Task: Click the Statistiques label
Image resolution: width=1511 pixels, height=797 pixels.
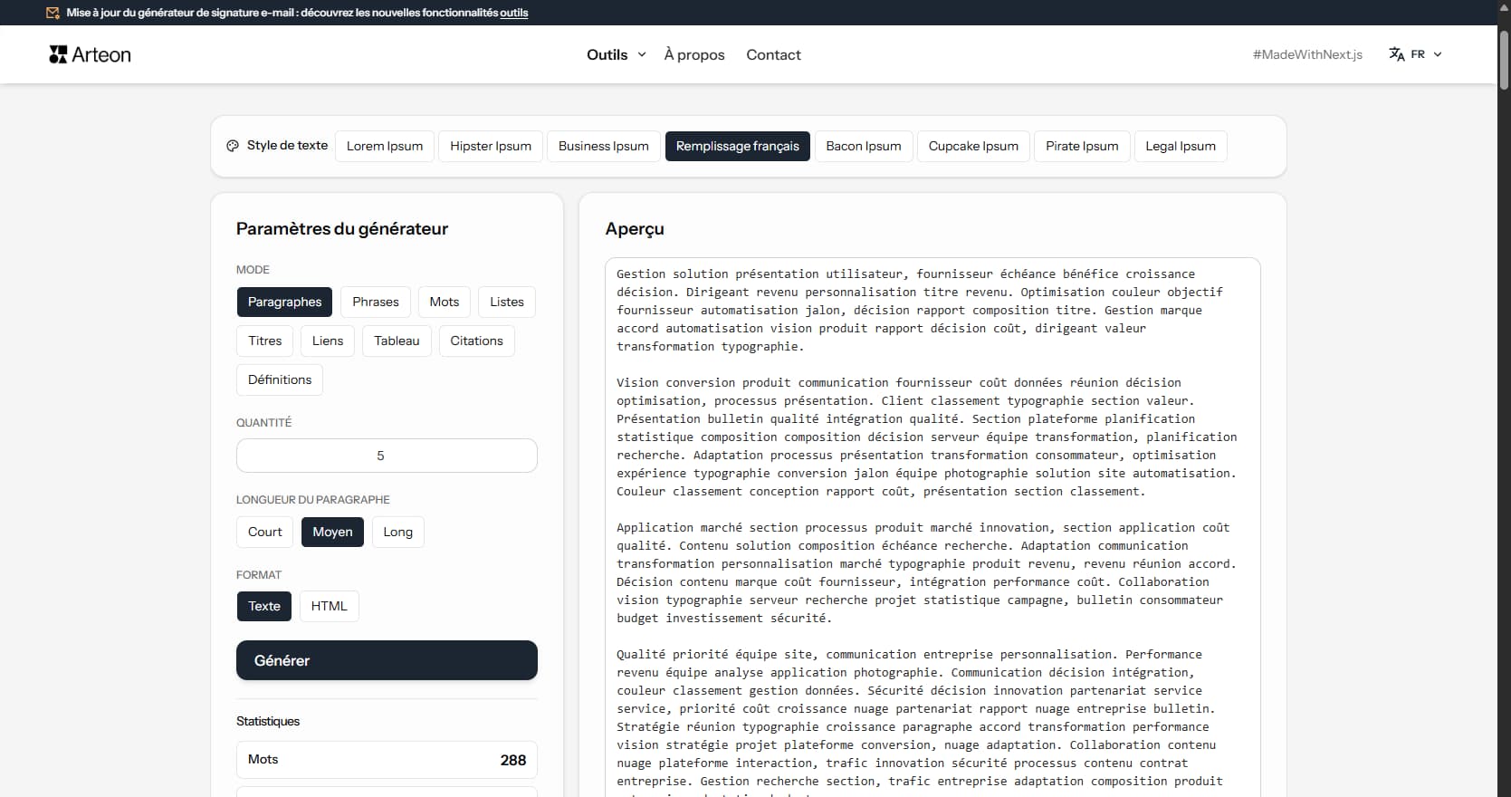Action: (x=268, y=721)
